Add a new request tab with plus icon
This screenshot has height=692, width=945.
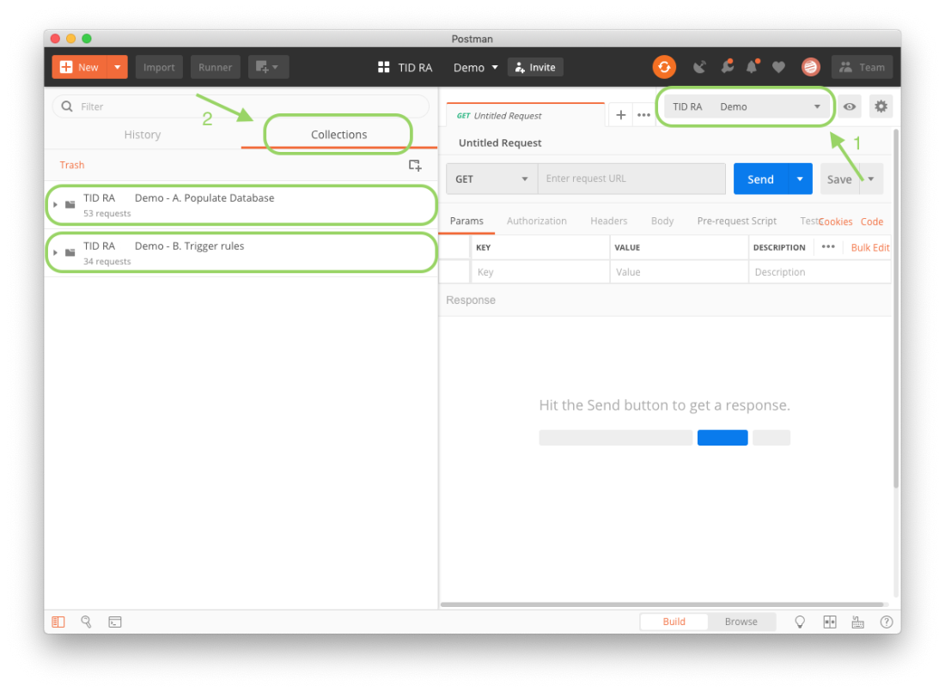coord(621,114)
